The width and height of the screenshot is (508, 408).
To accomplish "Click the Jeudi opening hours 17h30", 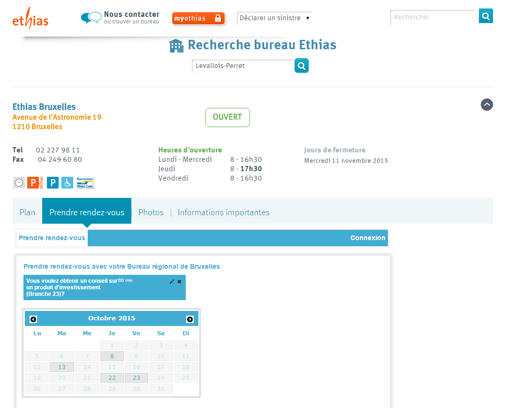I will (251, 169).
